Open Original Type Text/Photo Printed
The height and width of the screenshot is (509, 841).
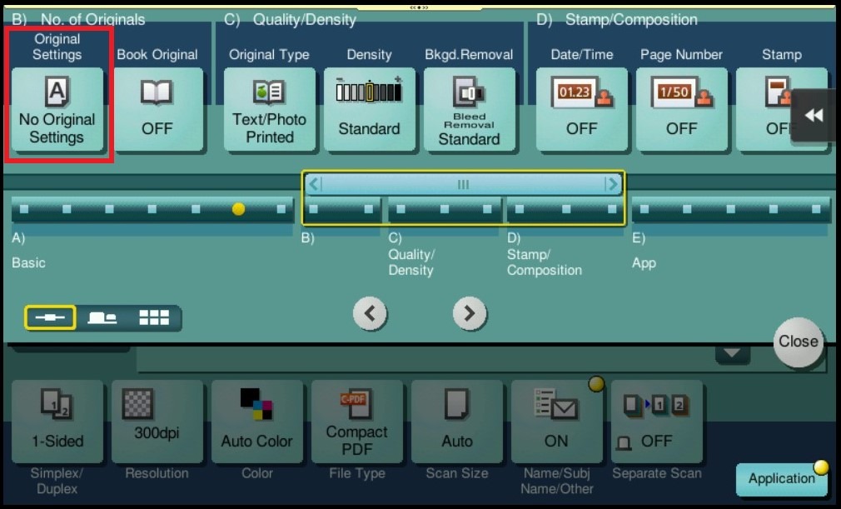[269, 110]
